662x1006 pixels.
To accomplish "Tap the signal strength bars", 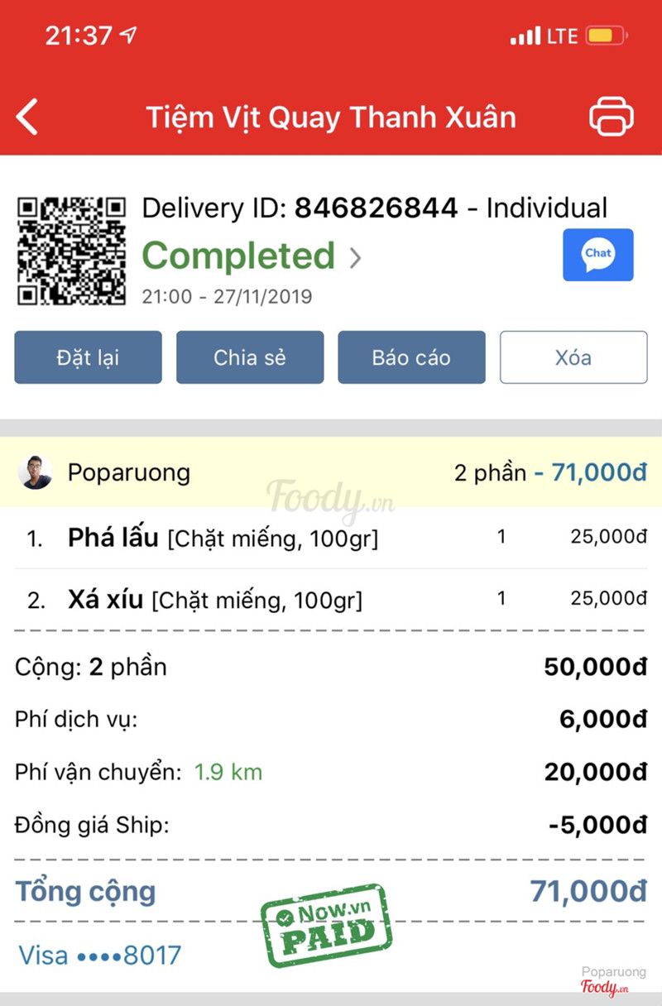I will click(x=525, y=36).
